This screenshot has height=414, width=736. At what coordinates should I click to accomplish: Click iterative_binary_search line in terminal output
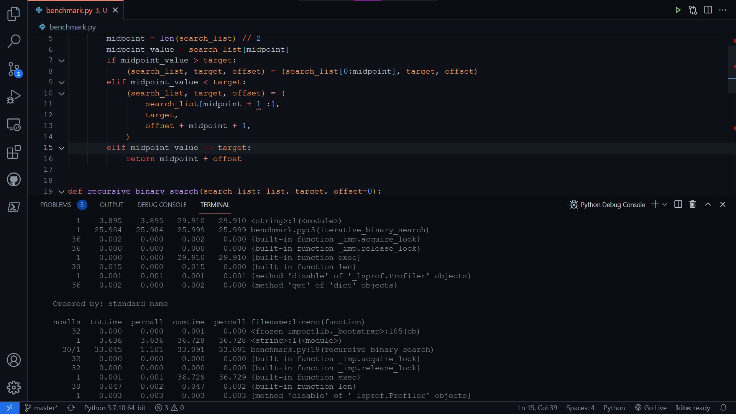click(x=340, y=230)
